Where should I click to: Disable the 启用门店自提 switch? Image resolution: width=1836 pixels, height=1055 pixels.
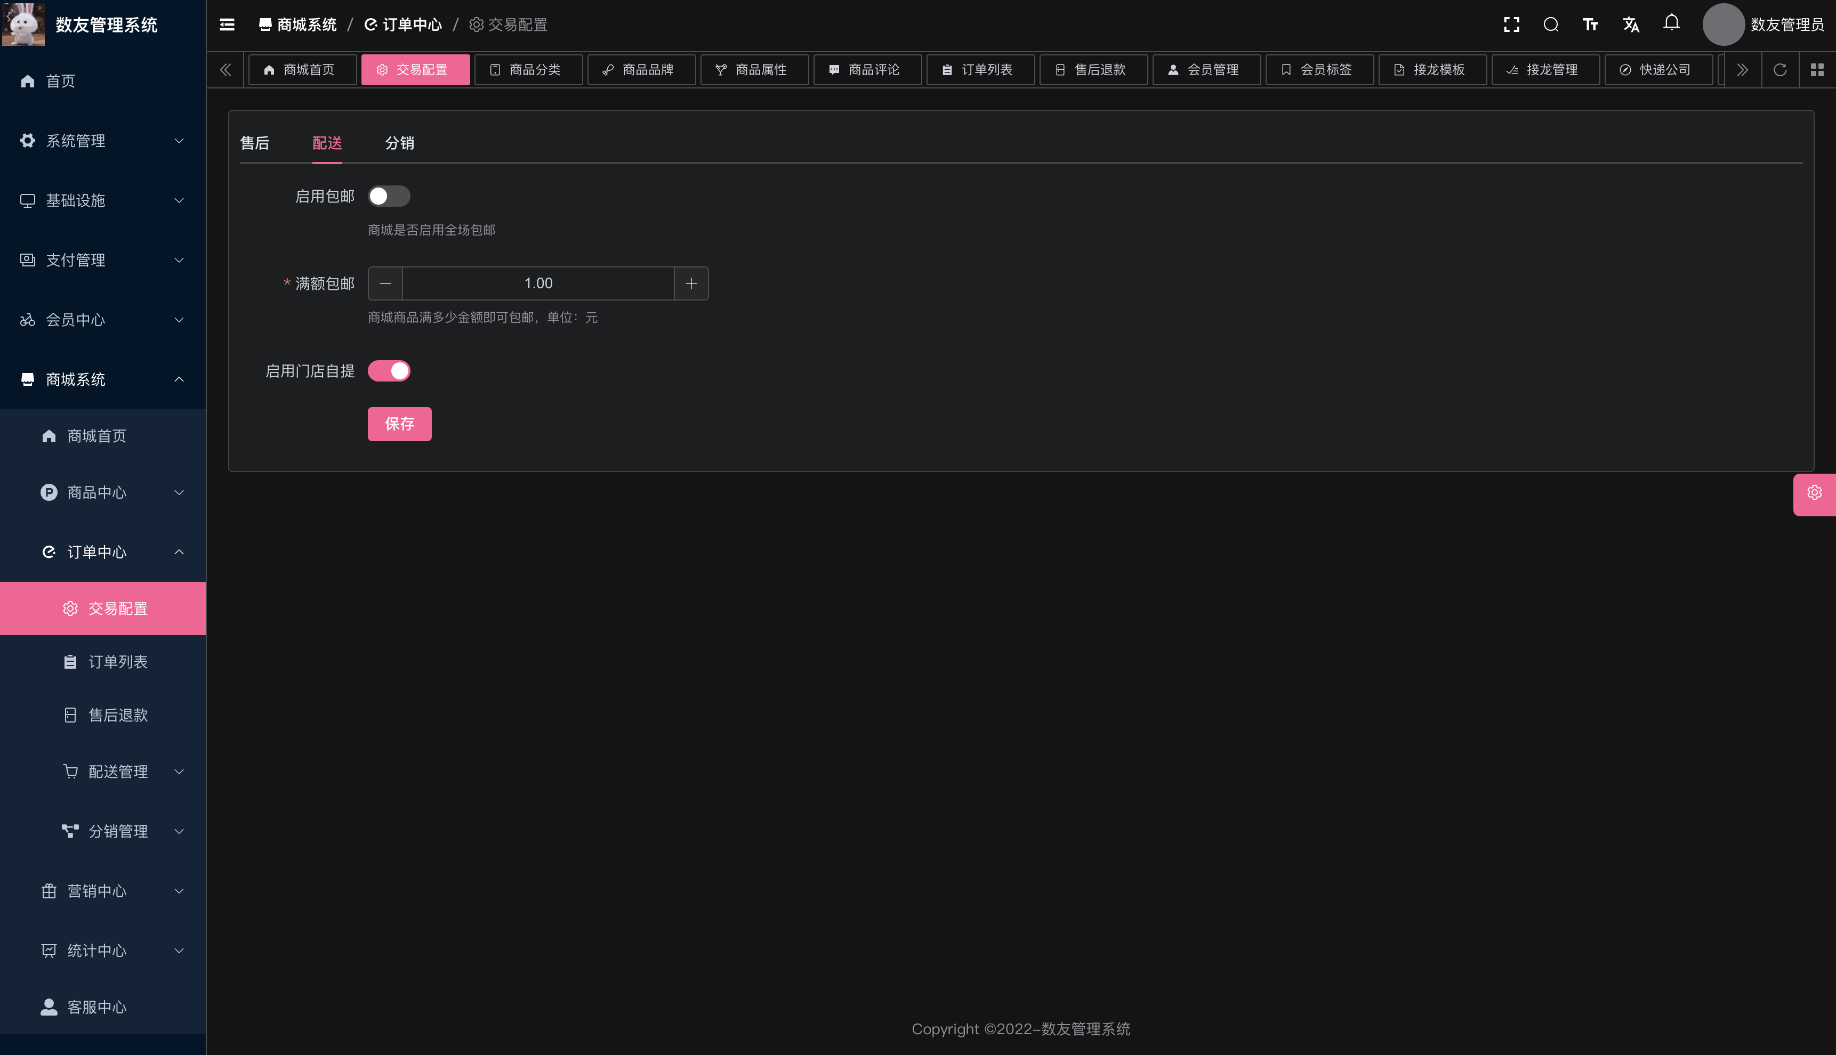389,371
